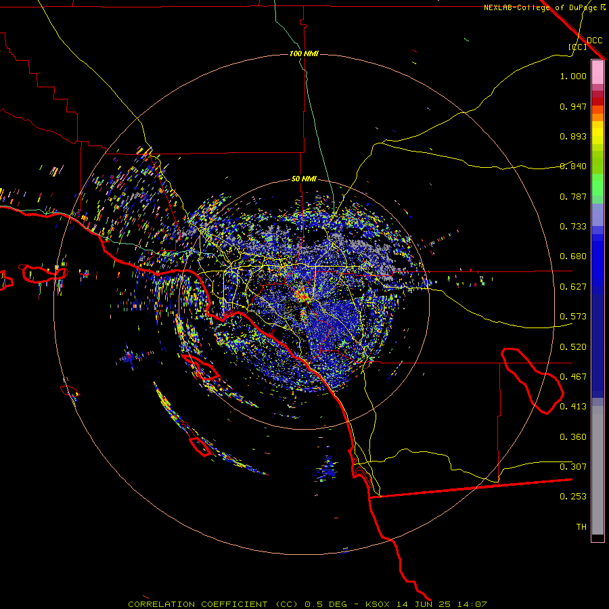Pick the pink swatch atop the color scale

pos(597,72)
